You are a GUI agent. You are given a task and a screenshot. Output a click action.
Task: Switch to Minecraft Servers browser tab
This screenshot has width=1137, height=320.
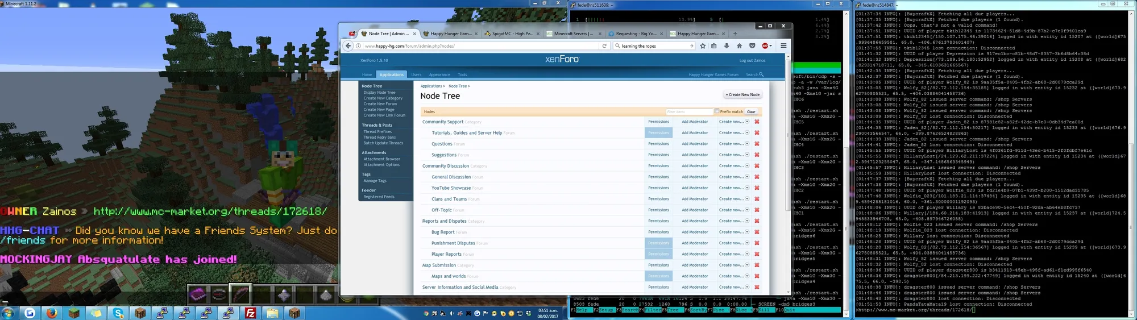[x=574, y=34]
